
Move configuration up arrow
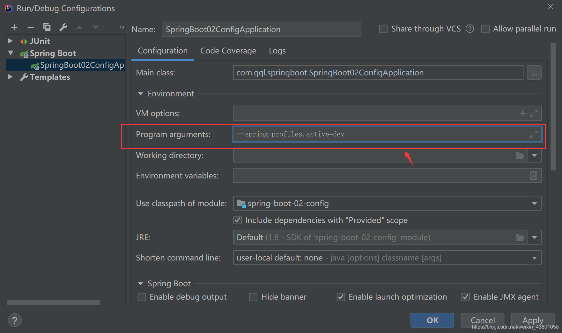click(79, 28)
